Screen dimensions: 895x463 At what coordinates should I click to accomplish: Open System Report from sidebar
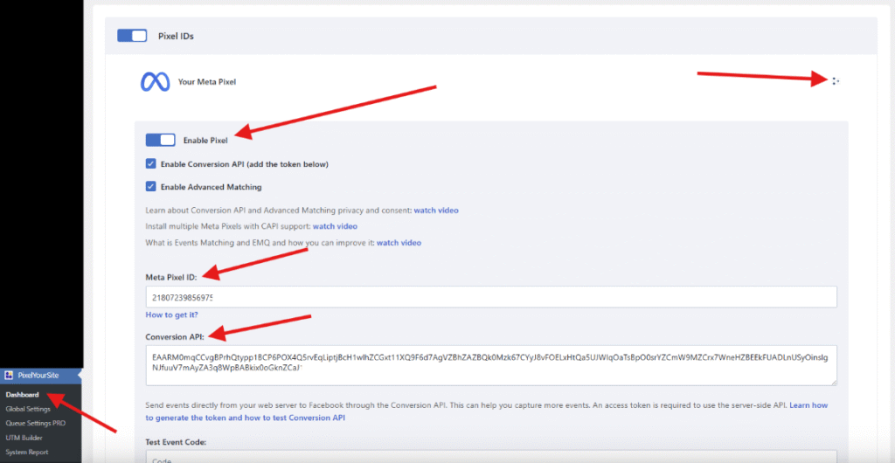pyautogui.click(x=26, y=452)
